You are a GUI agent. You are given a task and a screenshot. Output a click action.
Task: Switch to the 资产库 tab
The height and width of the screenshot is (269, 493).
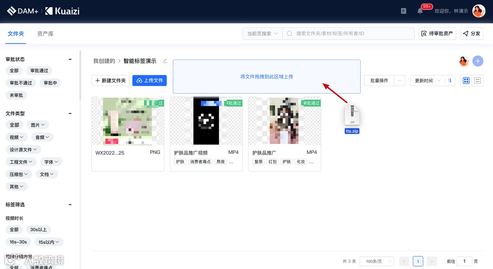[x=45, y=34]
